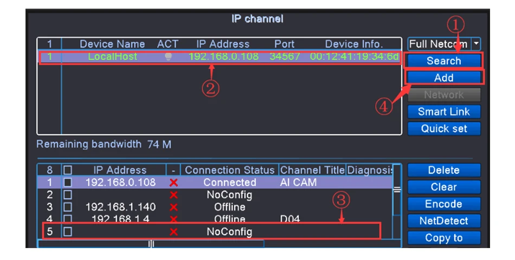
Task: Click red X icon on channel 2 row
Action: (173, 195)
